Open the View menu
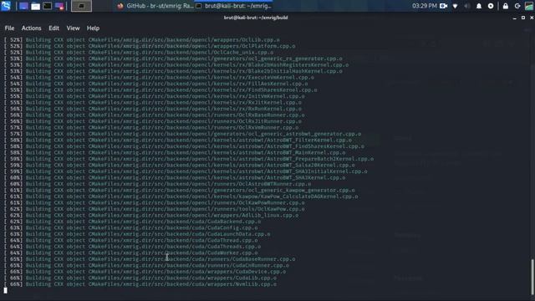The height and width of the screenshot is (301, 535). pos(73,28)
